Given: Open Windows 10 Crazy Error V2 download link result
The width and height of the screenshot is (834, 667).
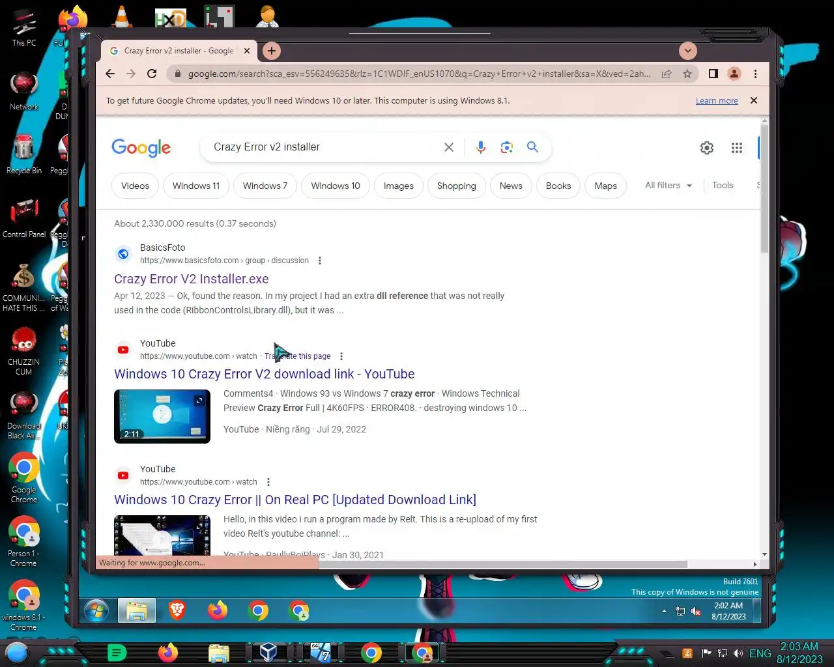Looking at the screenshot, I should point(265,374).
